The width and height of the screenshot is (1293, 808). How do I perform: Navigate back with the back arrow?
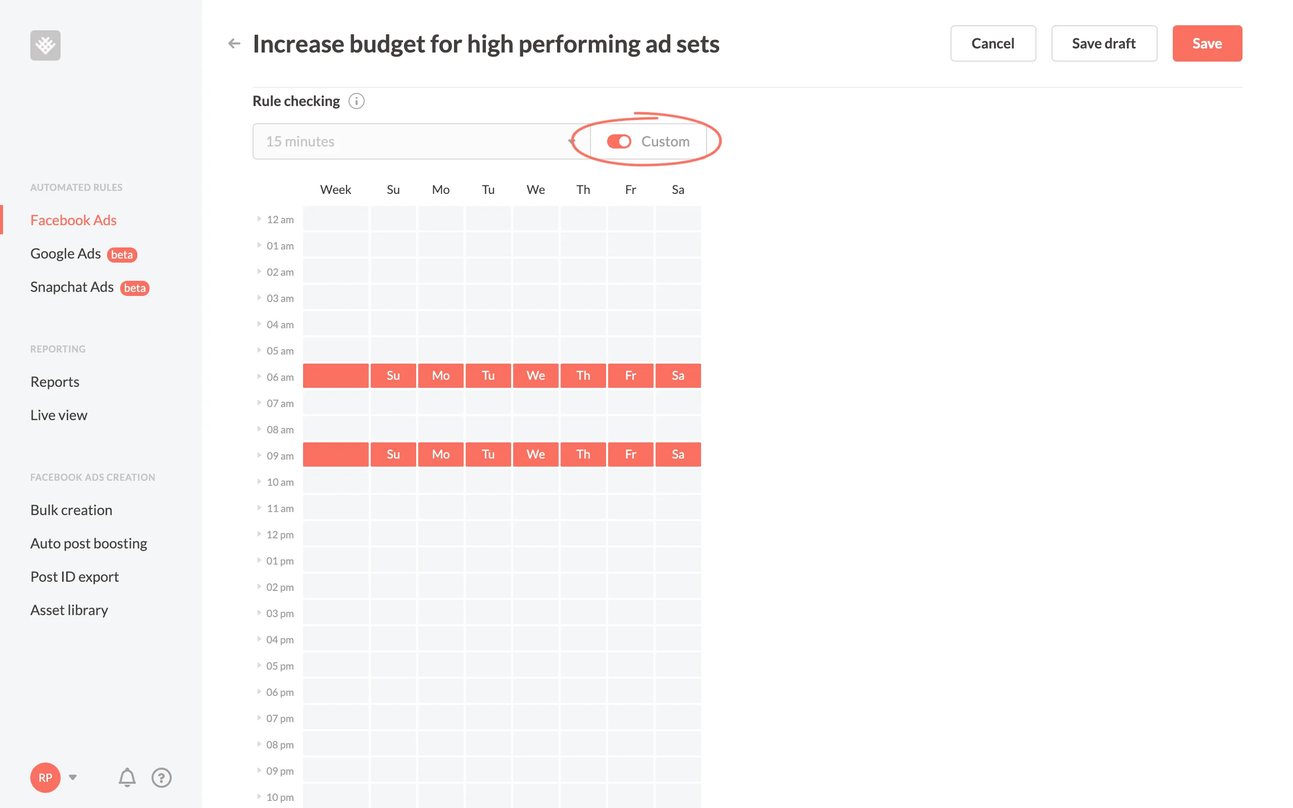coord(233,43)
